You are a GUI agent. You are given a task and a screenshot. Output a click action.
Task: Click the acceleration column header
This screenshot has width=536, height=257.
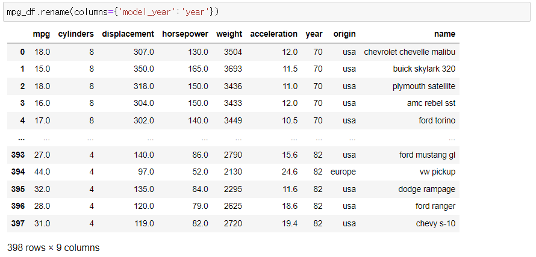[x=274, y=34]
